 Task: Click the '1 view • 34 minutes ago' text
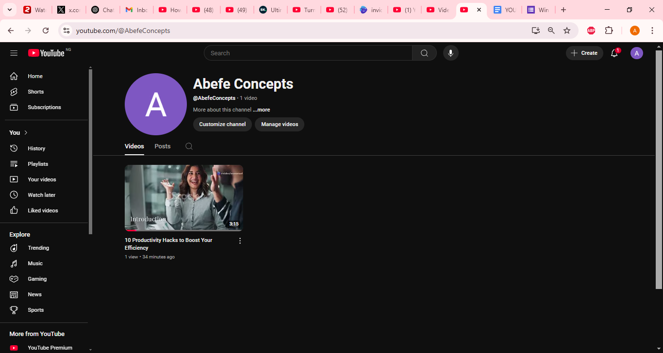pyautogui.click(x=149, y=257)
